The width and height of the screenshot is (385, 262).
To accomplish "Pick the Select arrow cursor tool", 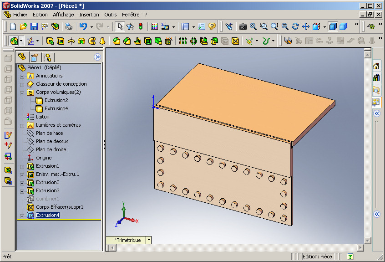I will click(x=120, y=26).
